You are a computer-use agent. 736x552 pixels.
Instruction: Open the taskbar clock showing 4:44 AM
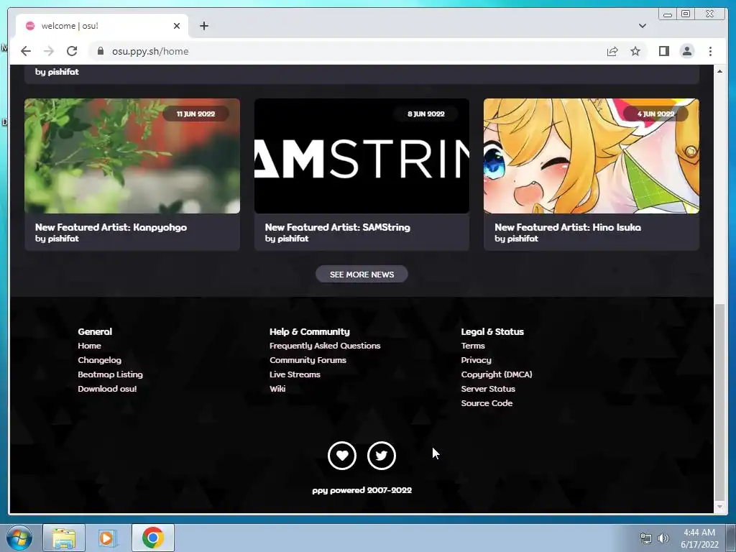click(699, 538)
